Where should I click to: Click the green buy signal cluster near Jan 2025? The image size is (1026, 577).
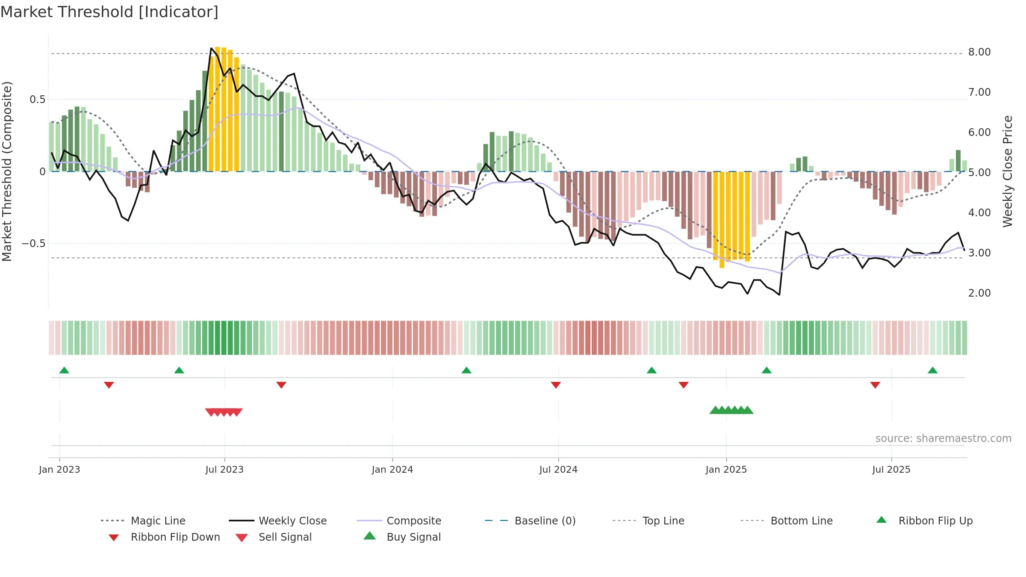731,410
